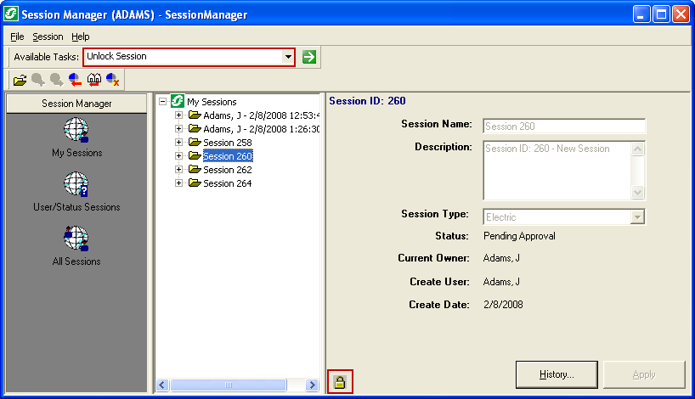Select Session 262 in the tree

click(227, 170)
